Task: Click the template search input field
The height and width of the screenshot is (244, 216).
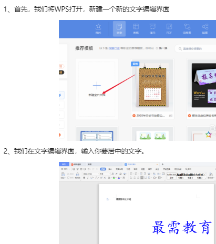Action: tap(196, 48)
